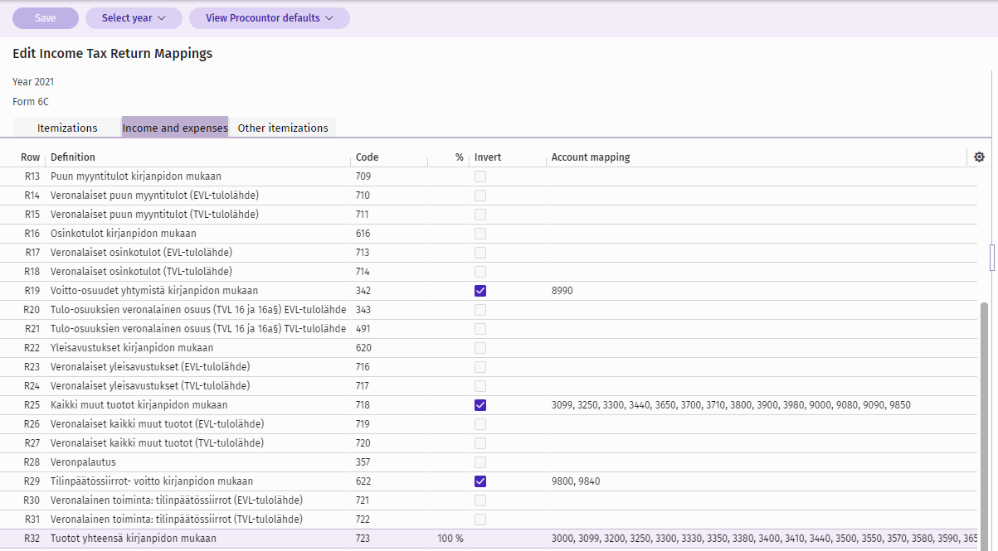Screen dimensions: 998x551
Task: Click account mapping 9800, 9840 in R29
Action: coord(576,481)
